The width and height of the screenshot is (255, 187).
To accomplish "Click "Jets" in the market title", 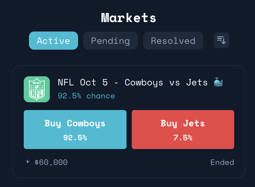I will (197, 82).
